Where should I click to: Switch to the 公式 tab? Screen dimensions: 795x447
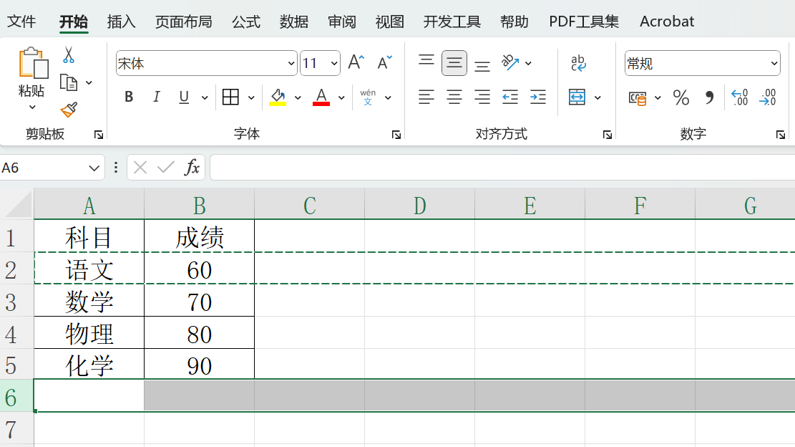click(x=246, y=21)
